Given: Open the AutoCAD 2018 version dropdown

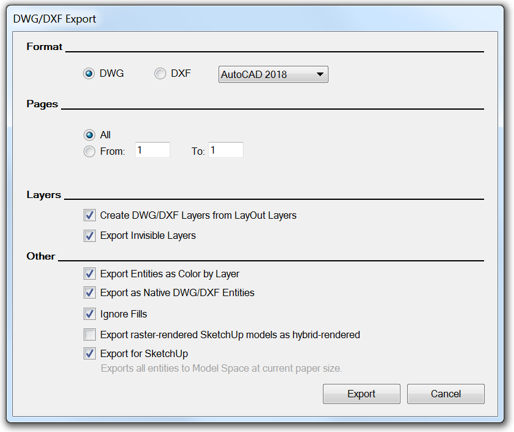Looking at the screenshot, I should point(273,75).
